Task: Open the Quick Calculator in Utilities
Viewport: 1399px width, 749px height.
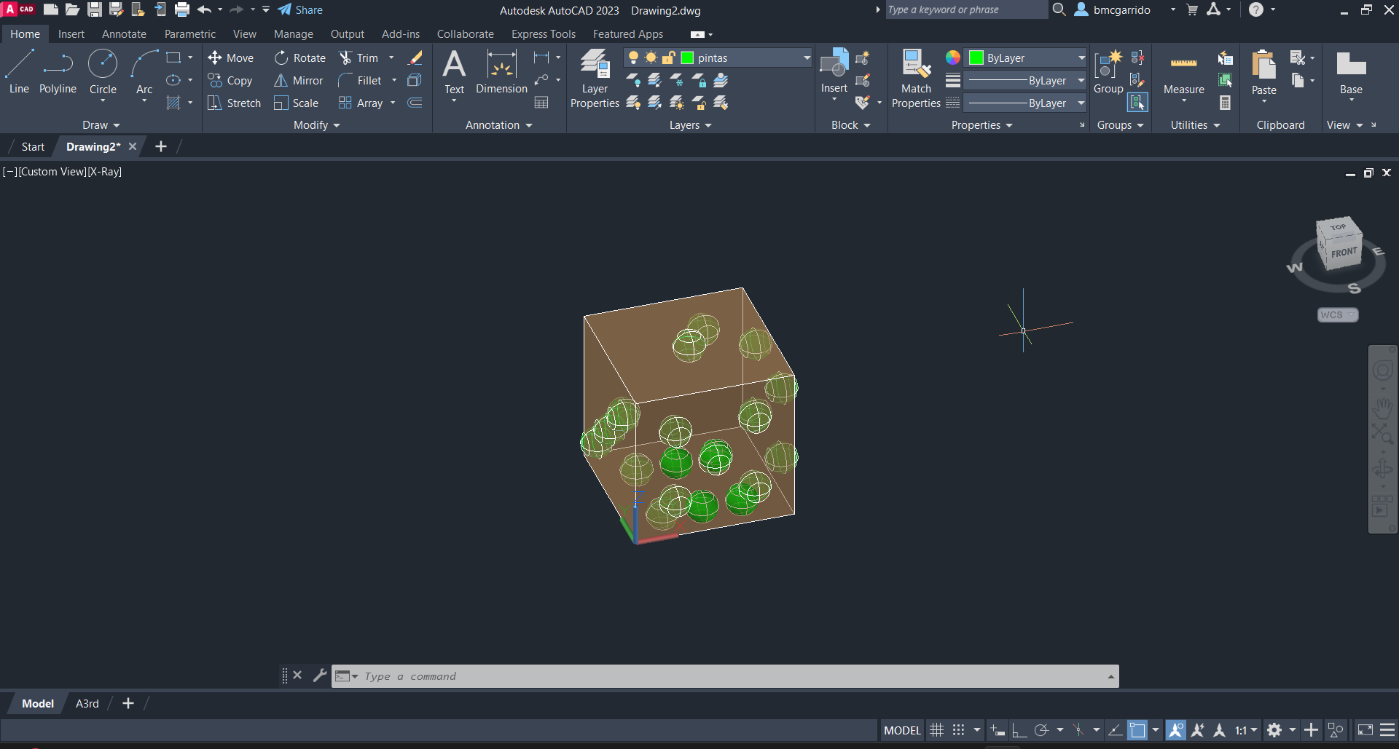Action: (x=1226, y=103)
